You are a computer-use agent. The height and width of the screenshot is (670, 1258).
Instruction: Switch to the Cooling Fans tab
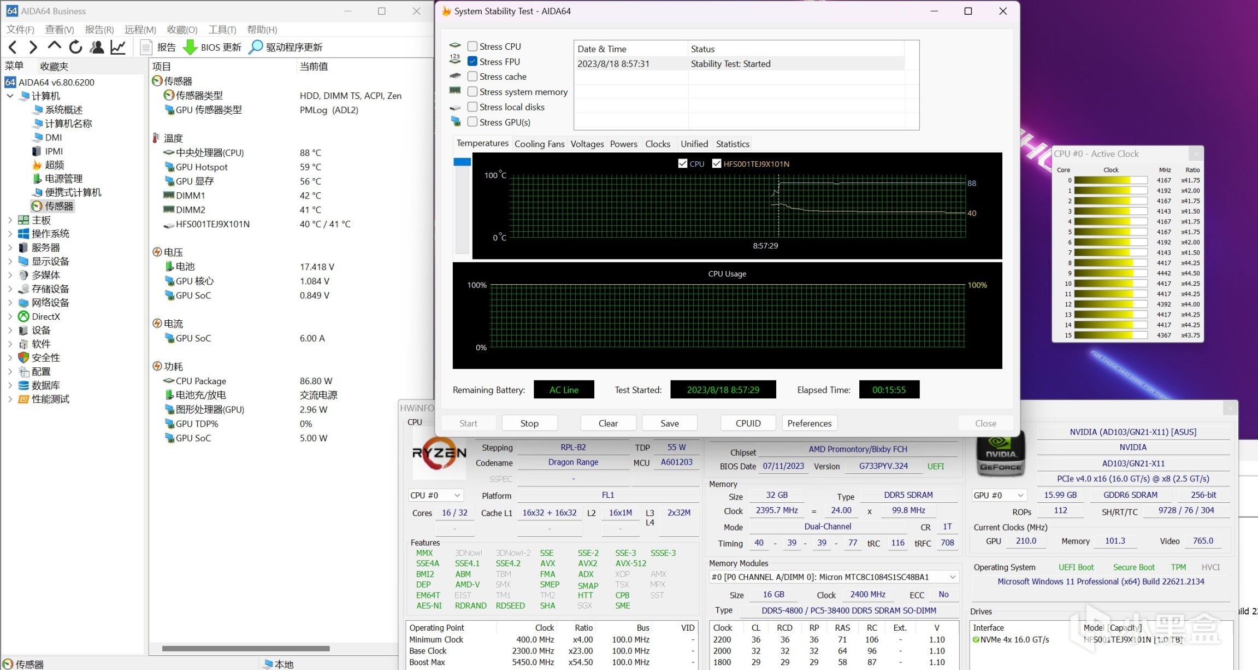tap(539, 144)
